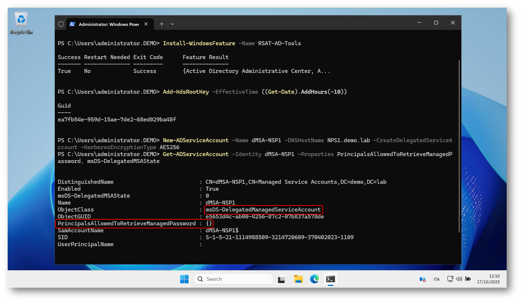The width and height of the screenshot is (522, 303).
Task: Open the Start menu
Action: 184,279
